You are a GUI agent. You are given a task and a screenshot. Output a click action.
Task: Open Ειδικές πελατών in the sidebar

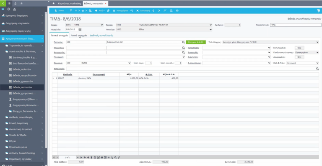[x=22, y=69]
